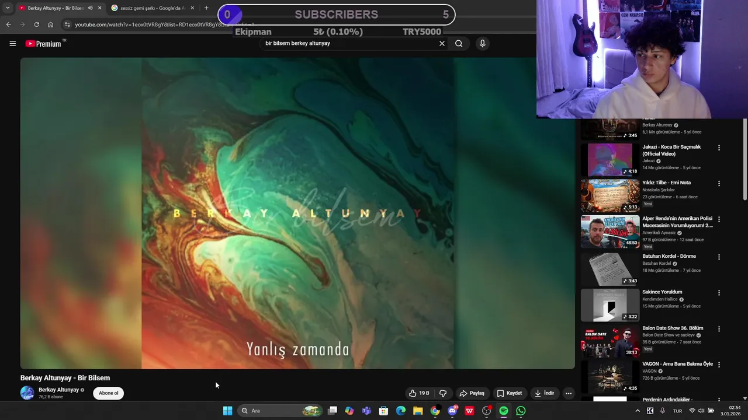This screenshot has width=748, height=420.
Task: Like the video (19 B)
Action: pos(420,393)
